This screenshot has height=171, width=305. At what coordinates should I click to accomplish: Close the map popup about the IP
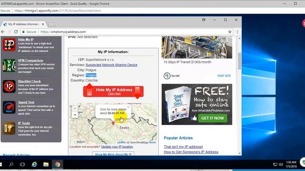[x=128, y=107]
